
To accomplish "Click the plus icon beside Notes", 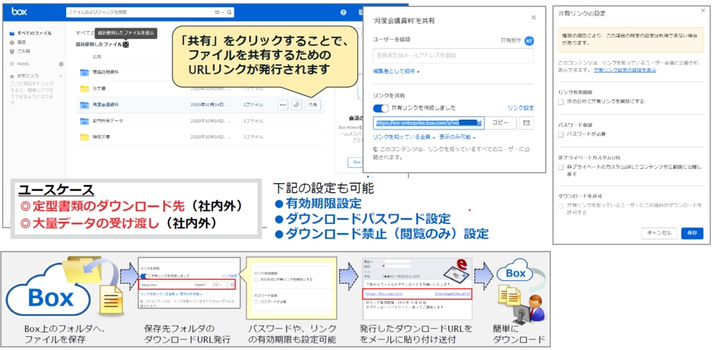I will tap(61, 64).
